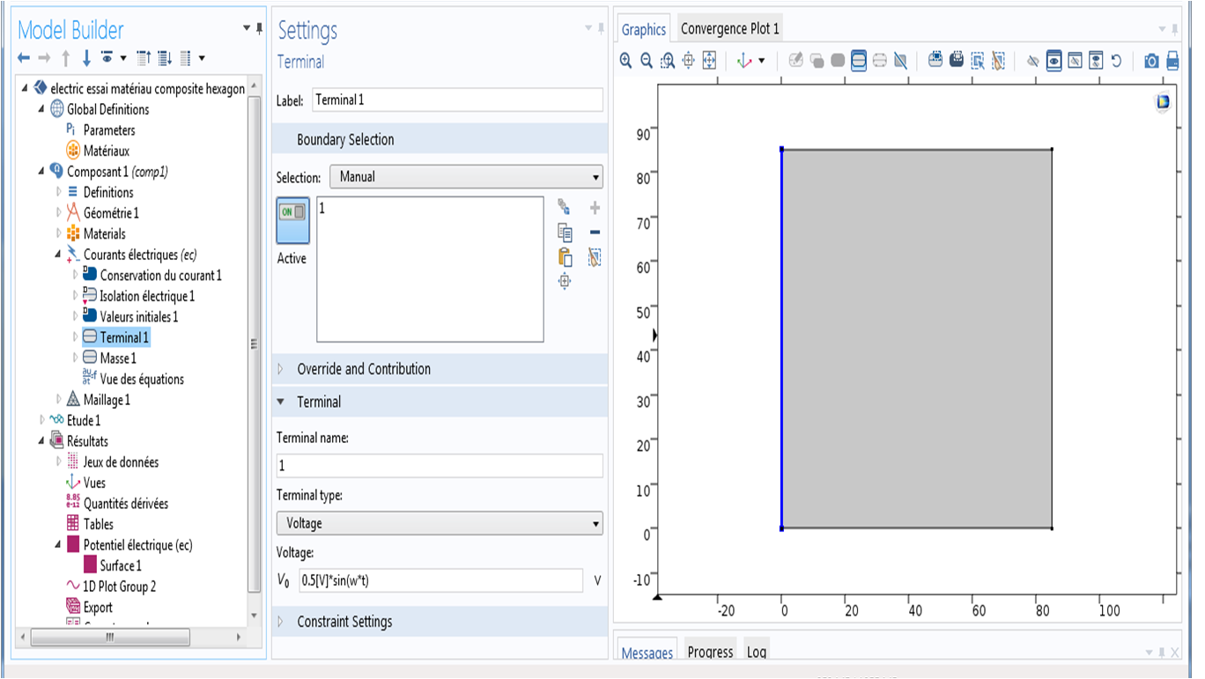The height and width of the screenshot is (679, 1205).
Task: Click the Zoom to Selection icon beside list
Action: 565,282
